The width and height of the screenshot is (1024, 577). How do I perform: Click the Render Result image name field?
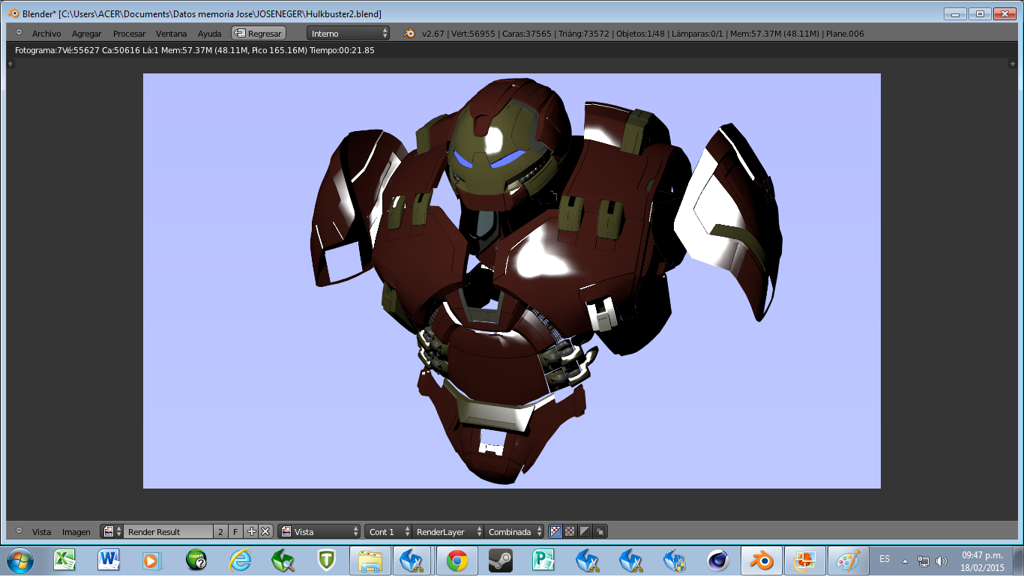169,531
